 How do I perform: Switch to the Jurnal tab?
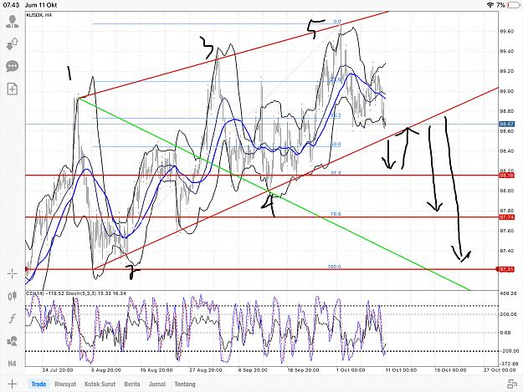(157, 384)
